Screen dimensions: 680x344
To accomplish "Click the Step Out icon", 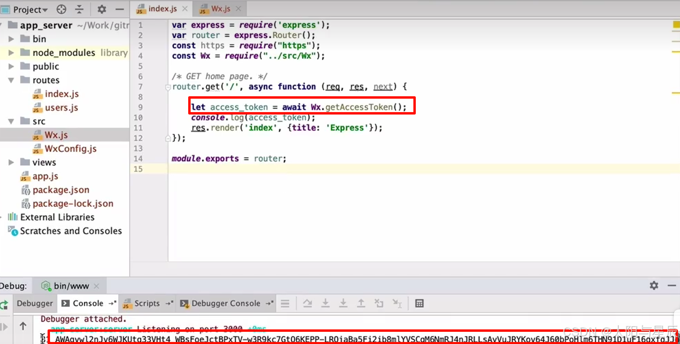I will click(361, 303).
